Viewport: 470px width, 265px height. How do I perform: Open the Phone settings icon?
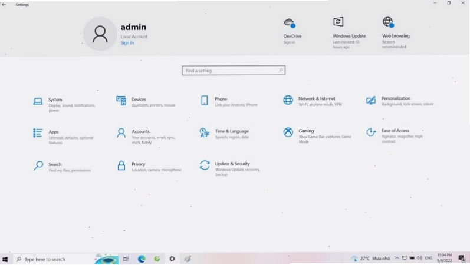click(205, 100)
